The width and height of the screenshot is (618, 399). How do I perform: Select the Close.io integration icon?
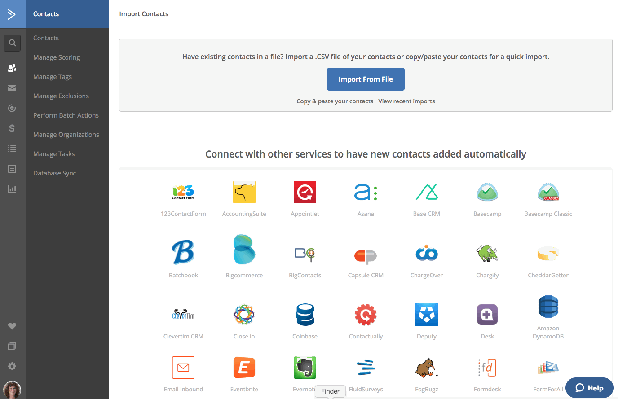(x=244, y=314)
